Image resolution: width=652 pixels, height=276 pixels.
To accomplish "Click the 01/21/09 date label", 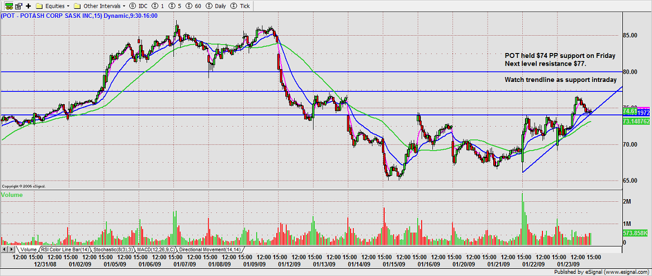I will [x=498, y=264].
